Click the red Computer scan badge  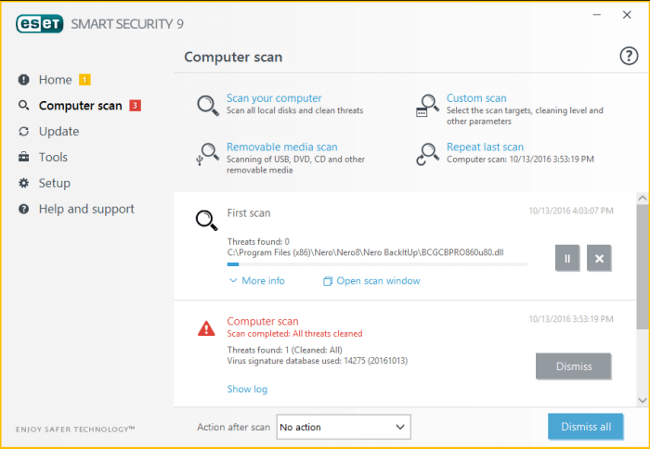point(136,106)
